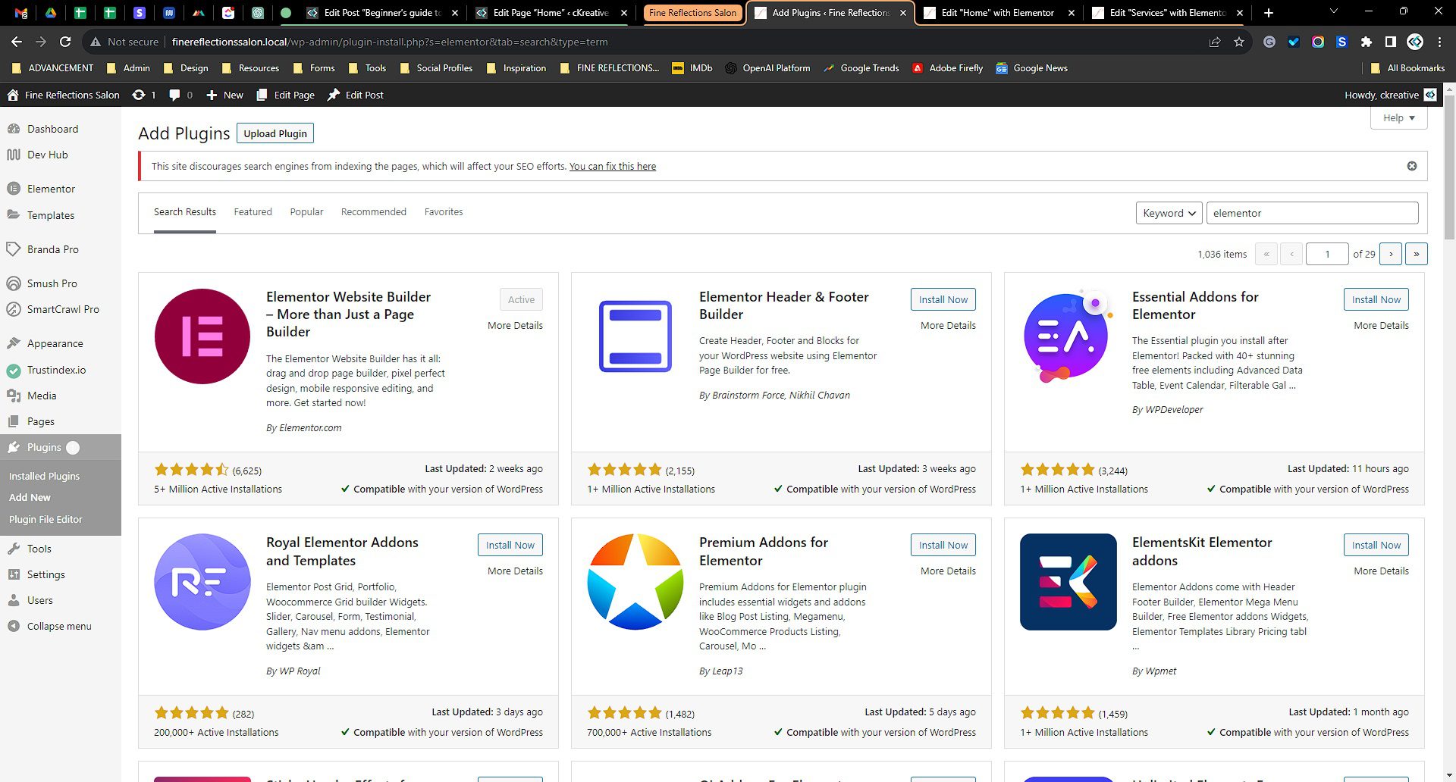The width and height of the screenshot is (1456, 782).
Task: Jump to last page of results
Action: 1417,254
